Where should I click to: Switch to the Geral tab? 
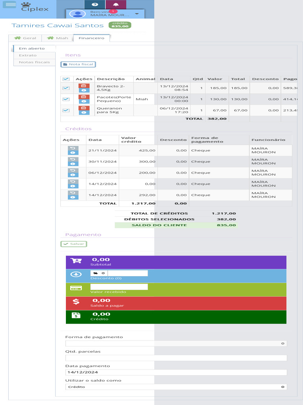coord(25,38)
